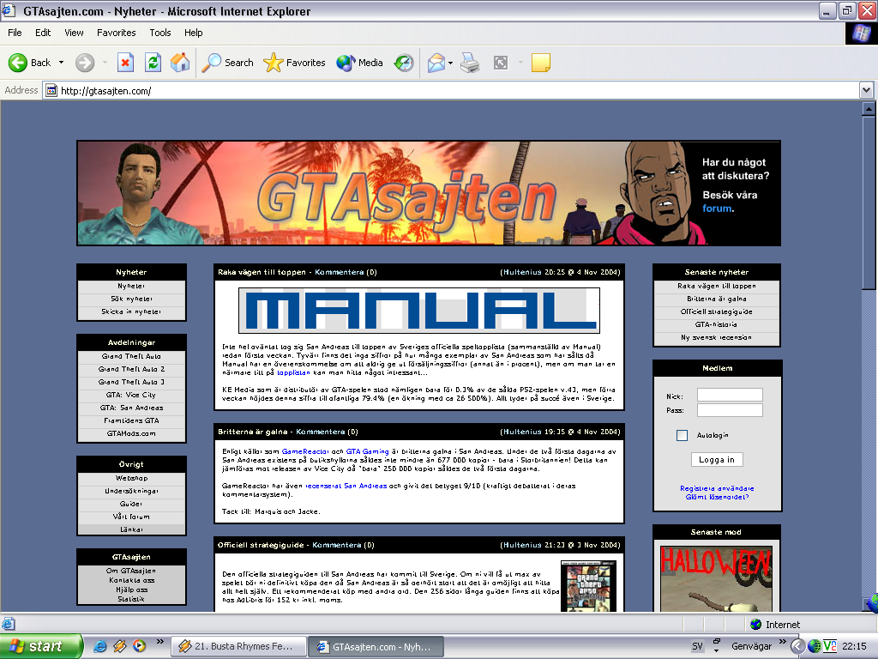
Task: Open the address bar dropdown arrow
Action: [866, 90]
